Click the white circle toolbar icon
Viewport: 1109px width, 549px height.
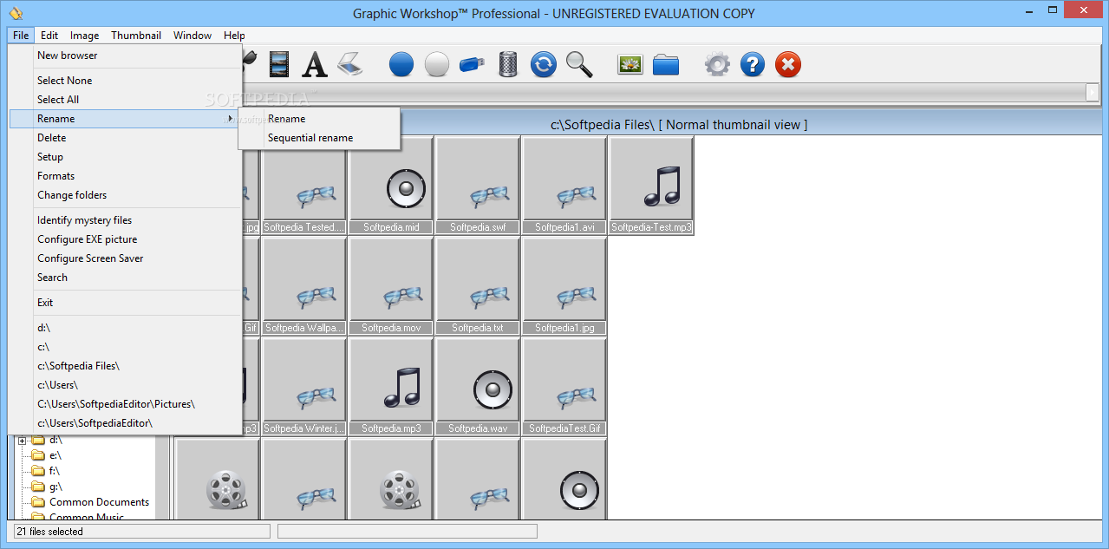pos(437,64)
